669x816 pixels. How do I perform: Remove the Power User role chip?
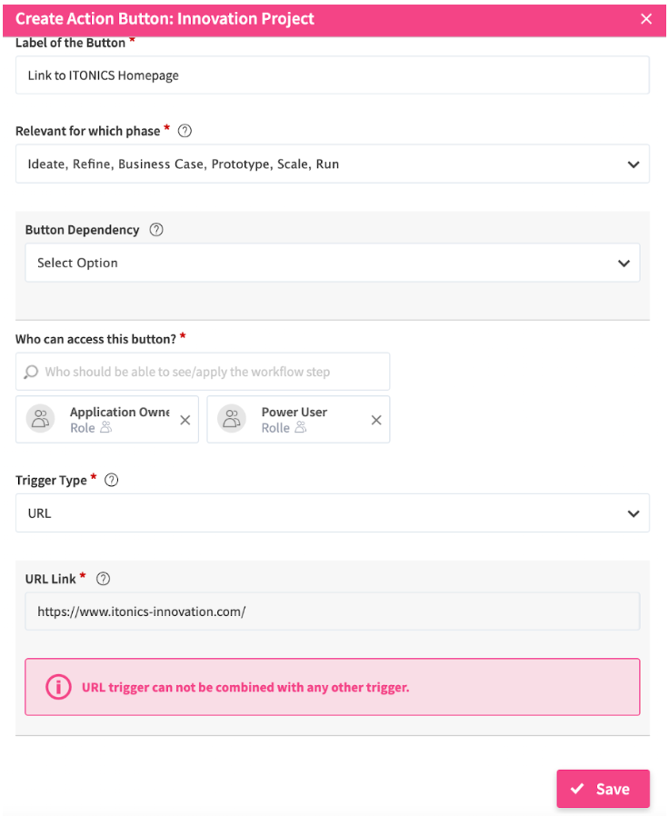pyautogui.click(x=375, y=420)
